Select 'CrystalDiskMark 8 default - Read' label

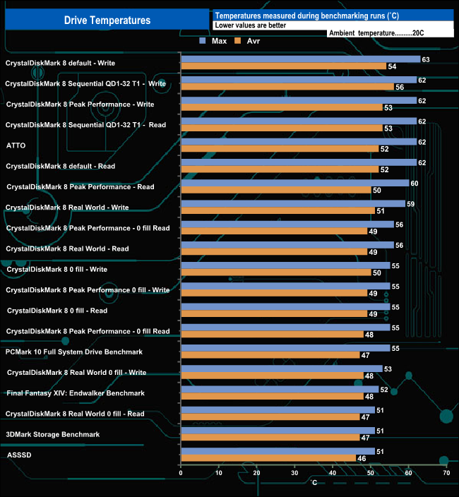[61, 166]
